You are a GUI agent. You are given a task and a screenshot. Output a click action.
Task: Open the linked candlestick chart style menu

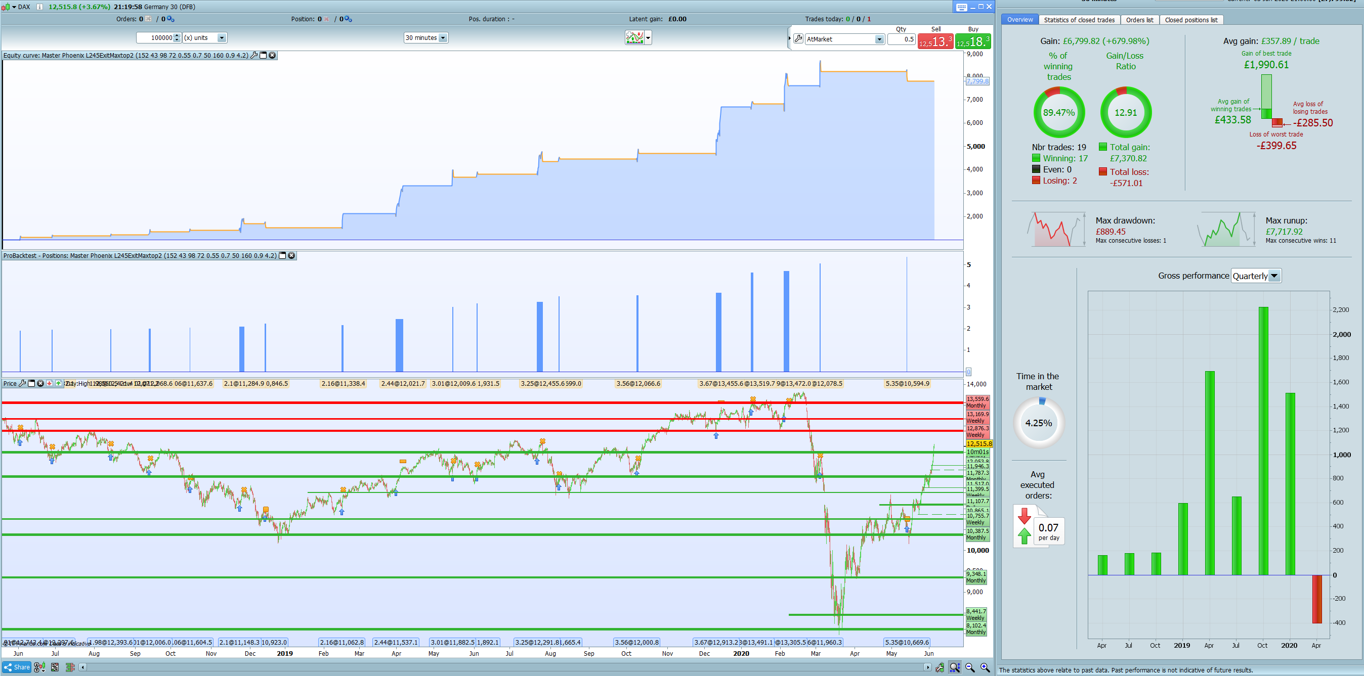tap(39, 667)
